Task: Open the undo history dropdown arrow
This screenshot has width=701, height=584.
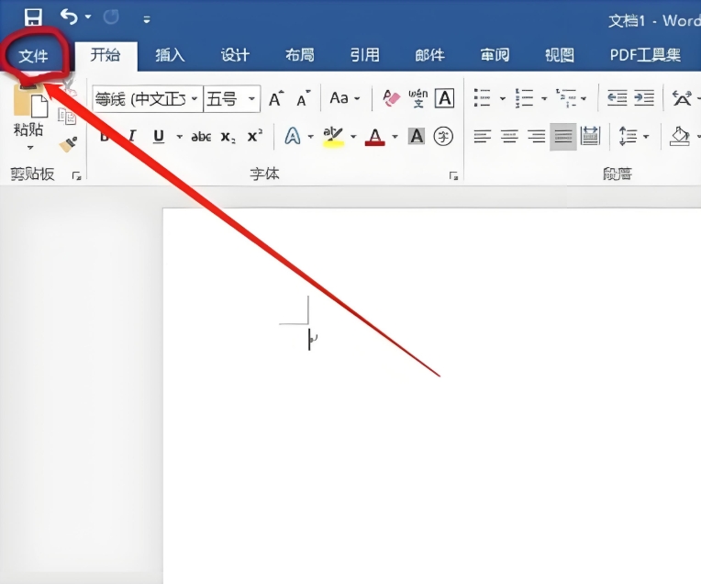Action: [x=88, y=17]
